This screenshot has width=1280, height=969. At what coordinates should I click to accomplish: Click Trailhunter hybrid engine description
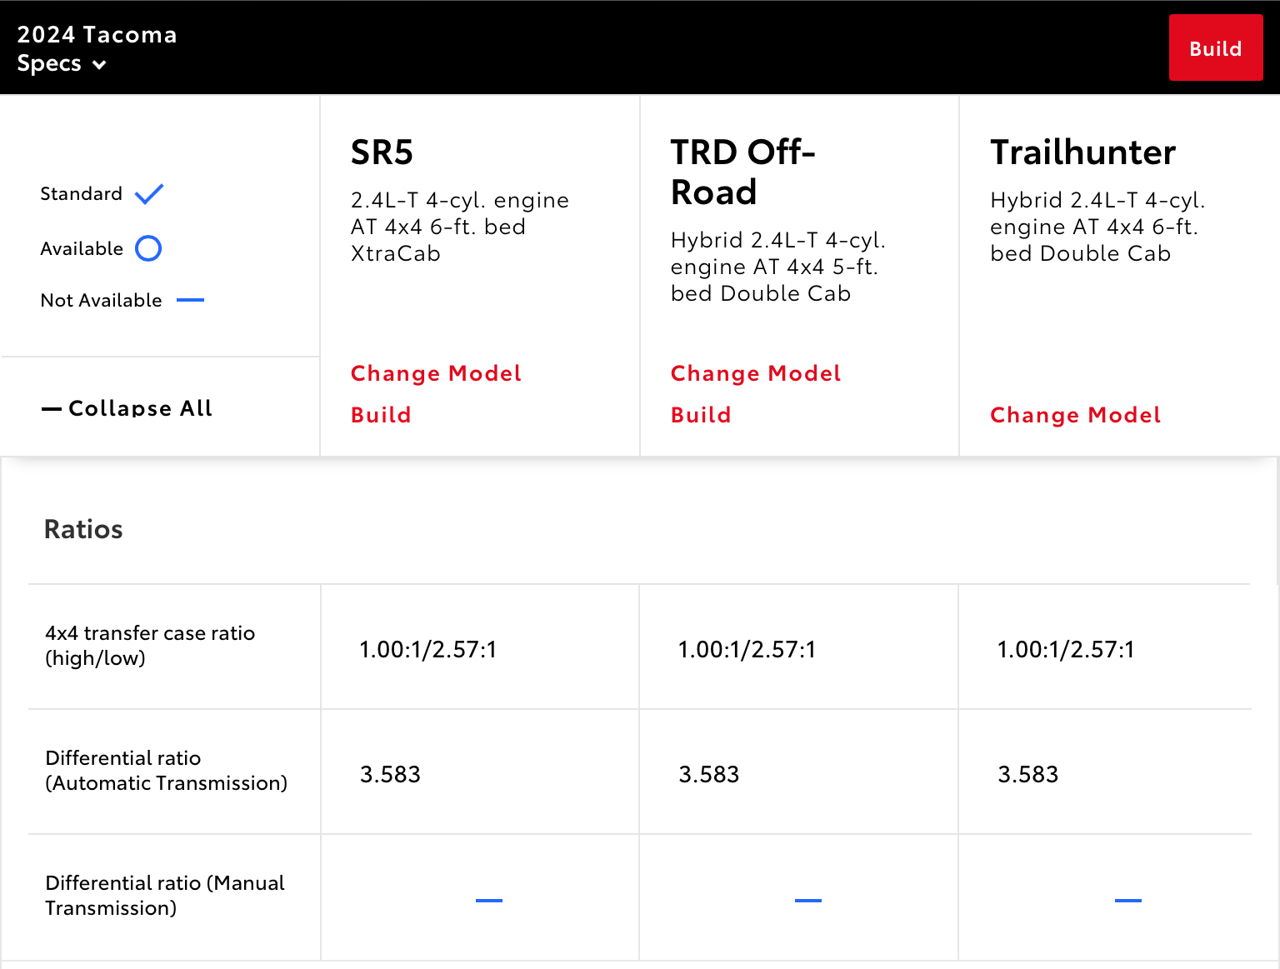click(1098, 227)
